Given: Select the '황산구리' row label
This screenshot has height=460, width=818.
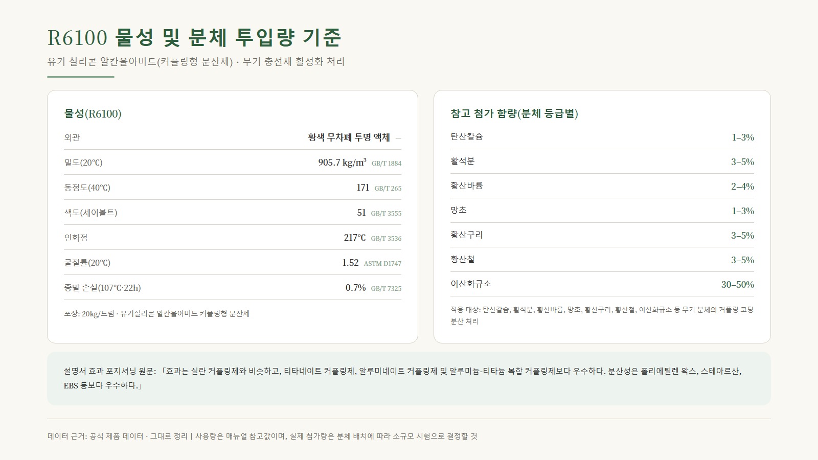Looking at the screenshot, I should click(467, 235).
